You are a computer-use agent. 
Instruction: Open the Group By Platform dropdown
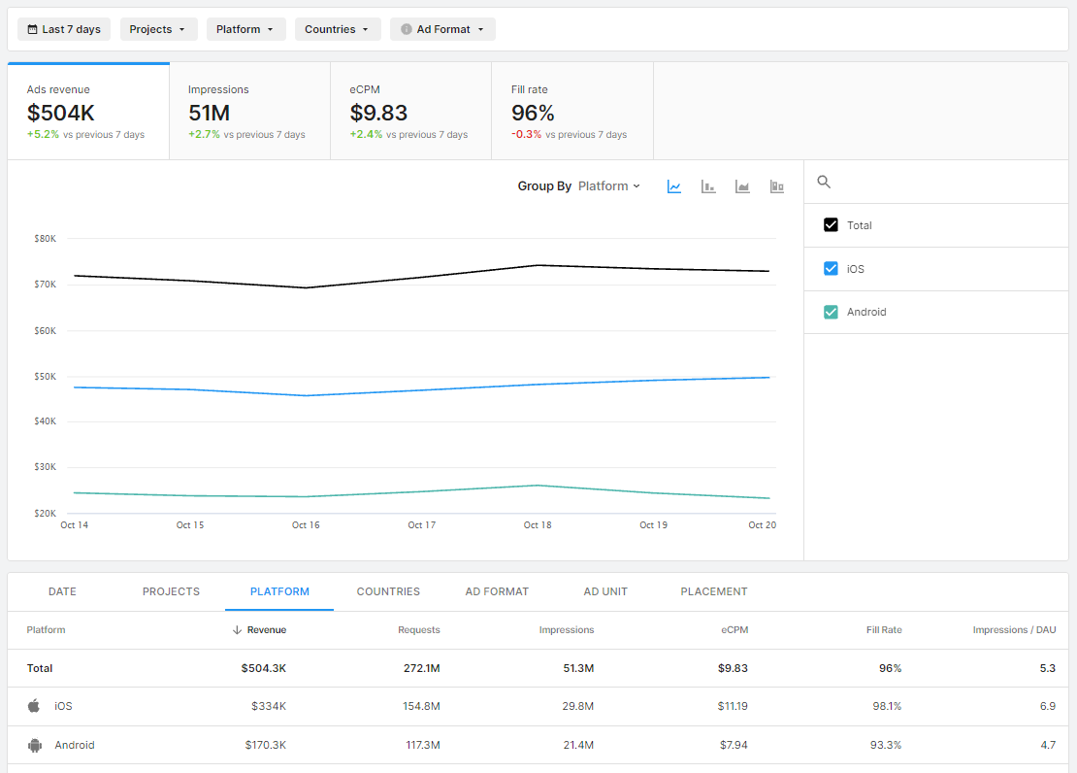[608, 186]
